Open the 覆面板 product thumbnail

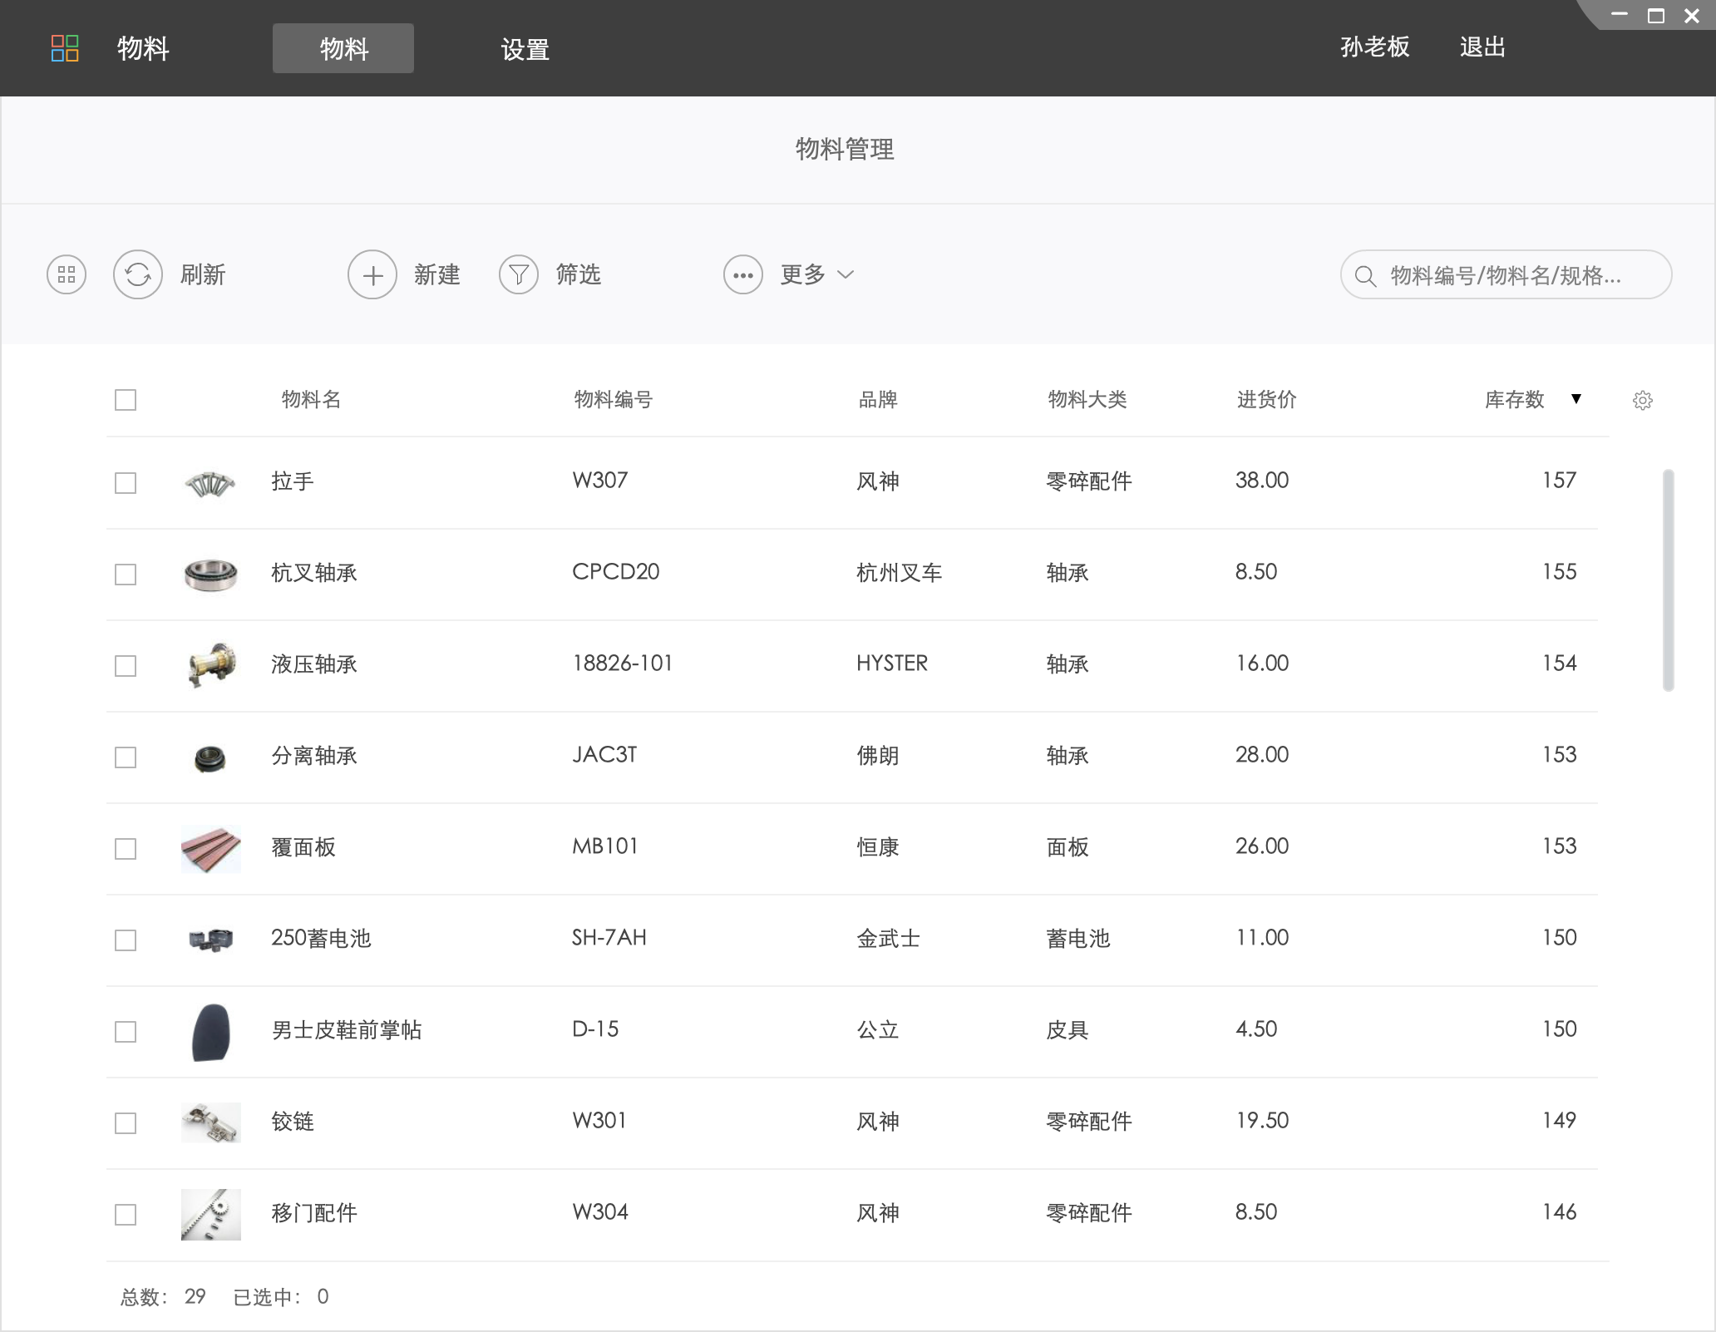click(x=211, y=848)
